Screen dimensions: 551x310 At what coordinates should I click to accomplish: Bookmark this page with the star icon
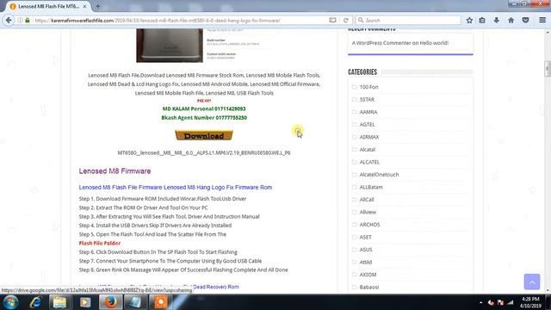coord(469,21)
